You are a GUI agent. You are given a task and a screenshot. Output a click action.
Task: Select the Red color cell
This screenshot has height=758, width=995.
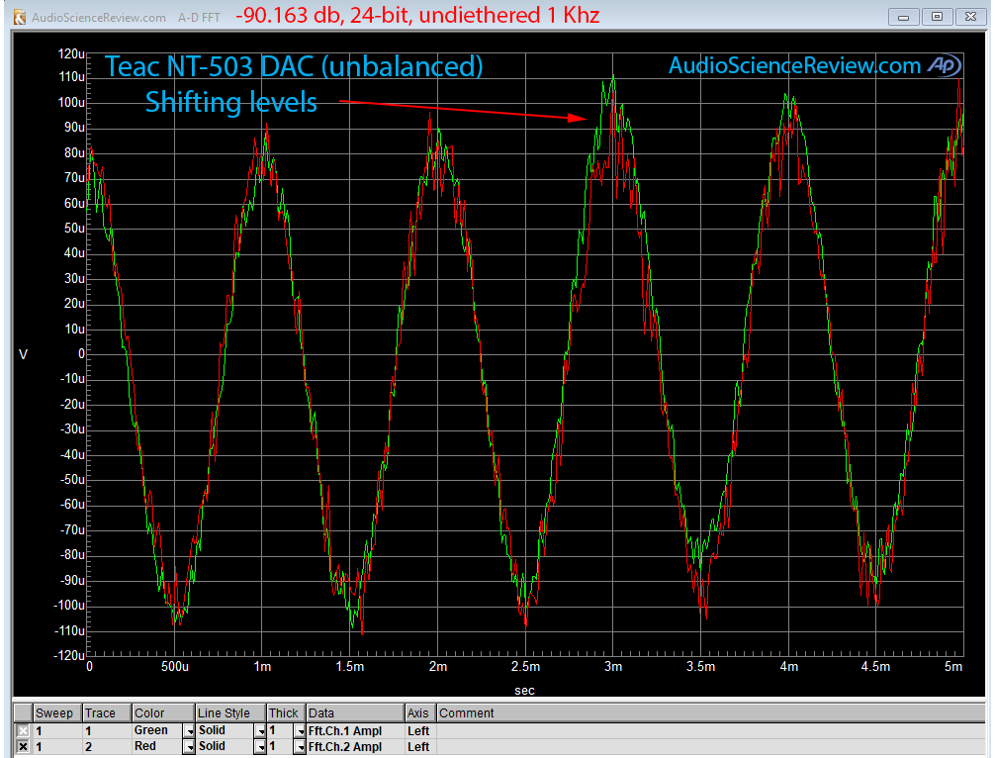(157, 746)
